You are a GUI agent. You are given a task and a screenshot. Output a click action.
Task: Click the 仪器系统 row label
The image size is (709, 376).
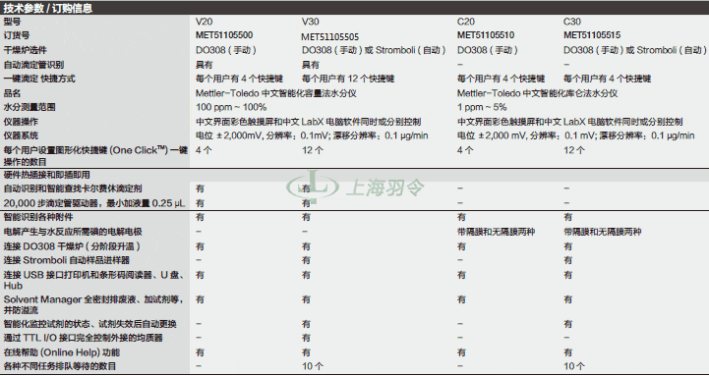point(21,135)
